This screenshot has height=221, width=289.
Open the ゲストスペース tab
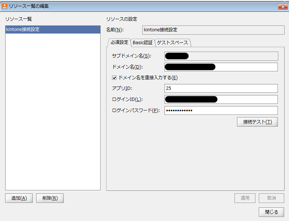click(173, 43)
